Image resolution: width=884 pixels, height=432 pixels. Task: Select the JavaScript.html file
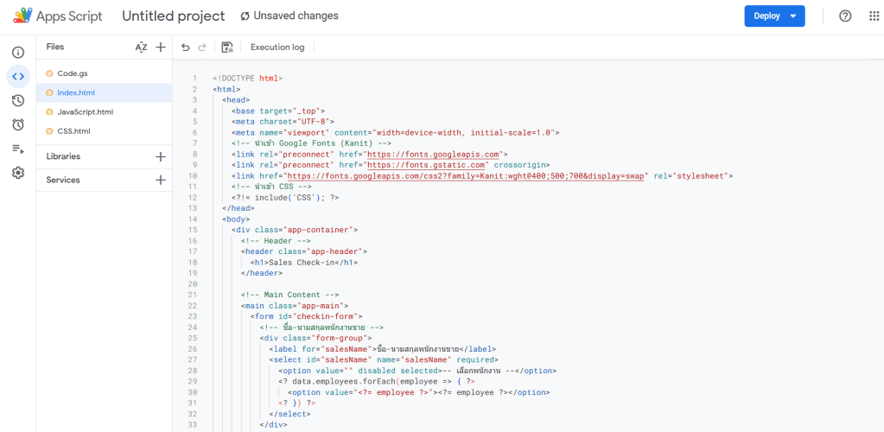[x=85, y=112]
